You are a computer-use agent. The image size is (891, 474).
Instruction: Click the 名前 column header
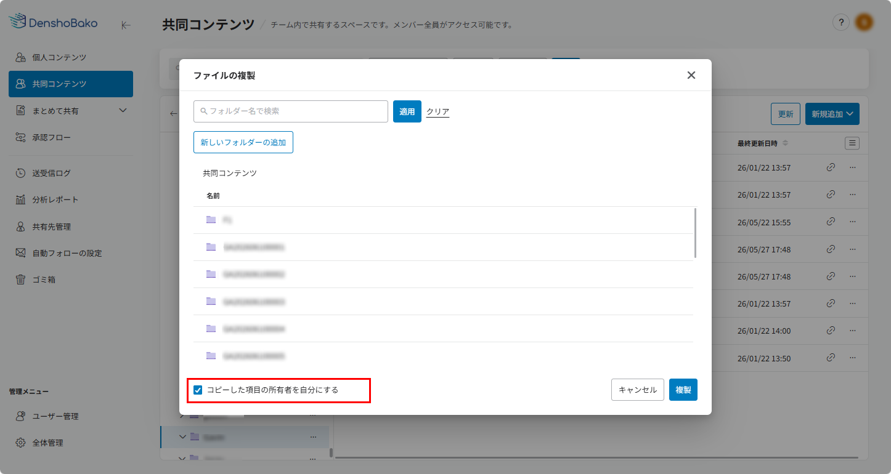coord(213,196)
